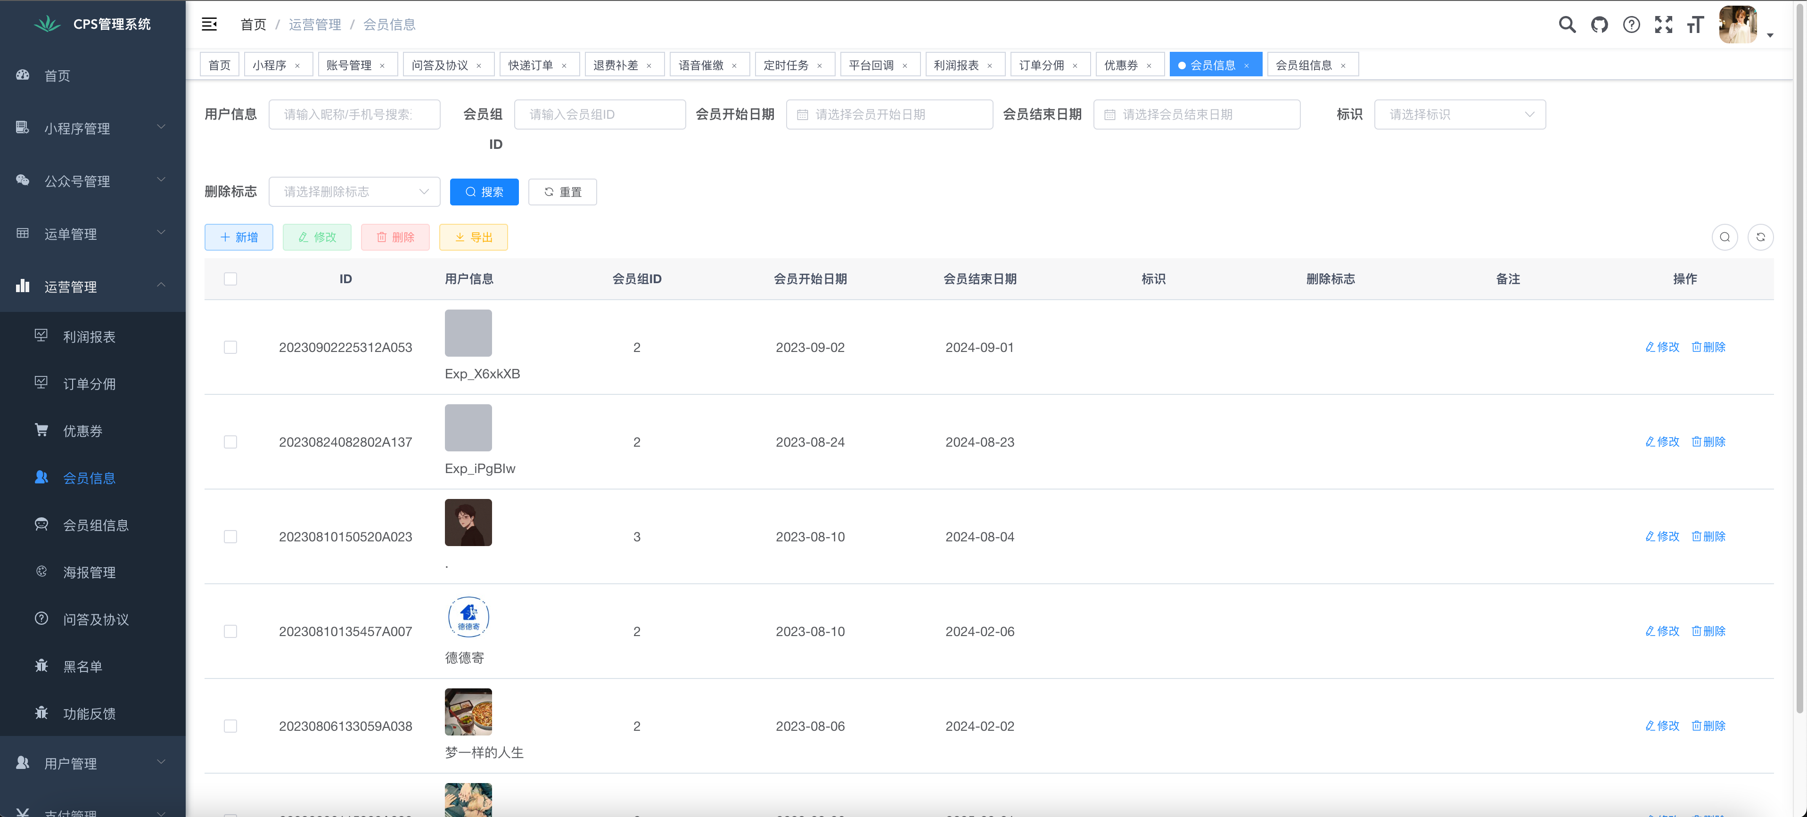Refresh table with round refresh icon

point(1761,237)
